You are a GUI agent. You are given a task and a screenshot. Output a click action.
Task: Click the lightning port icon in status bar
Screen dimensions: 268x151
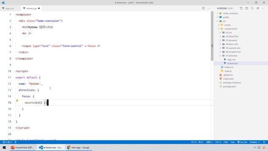pos(15,142)
